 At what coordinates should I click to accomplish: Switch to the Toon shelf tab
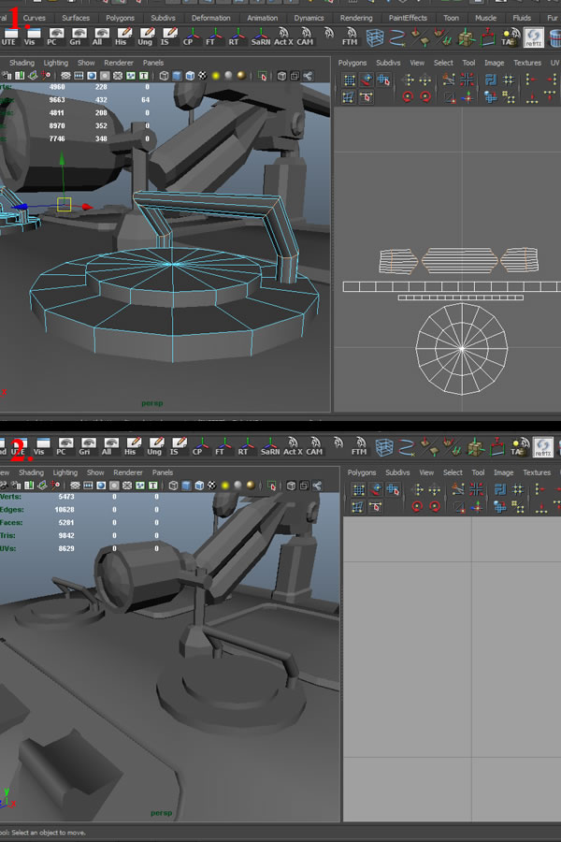(x=451, y=18)
